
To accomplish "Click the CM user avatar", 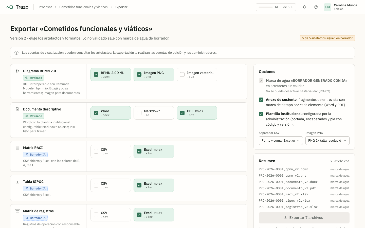I will 327,7.
